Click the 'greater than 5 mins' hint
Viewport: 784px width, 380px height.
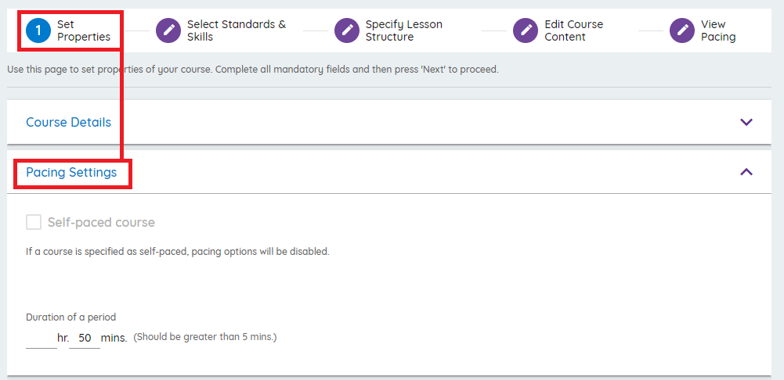tap(205, 337)
